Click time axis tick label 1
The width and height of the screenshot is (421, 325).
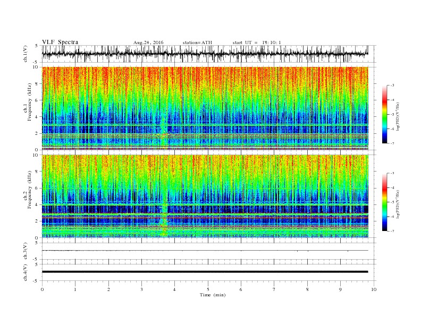[x=75, y=289]
